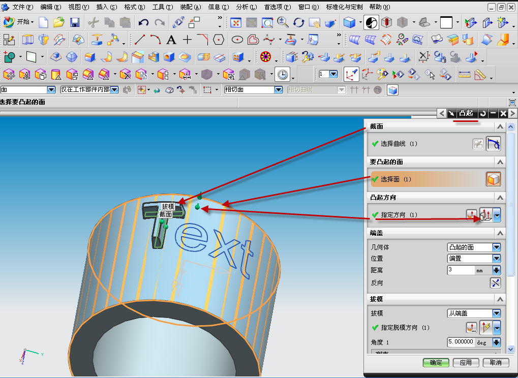Click the 应用 button
This screenshot has width=518, height=378.
tap(466, 362)
